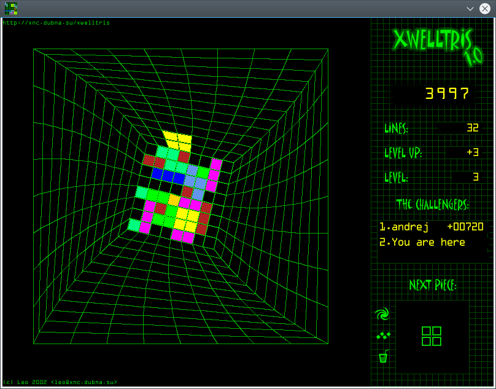Click the 3997 score display
The image size is (496, 389).
(448, 93)
